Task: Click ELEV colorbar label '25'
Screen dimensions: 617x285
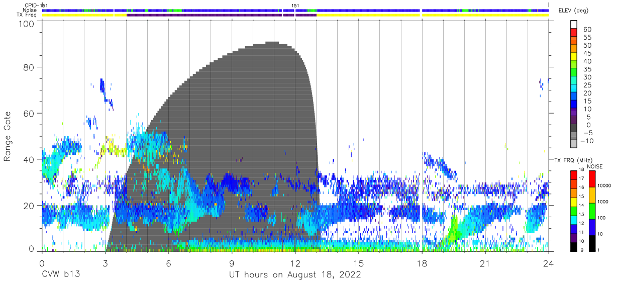Action: [x=587, y=85]
